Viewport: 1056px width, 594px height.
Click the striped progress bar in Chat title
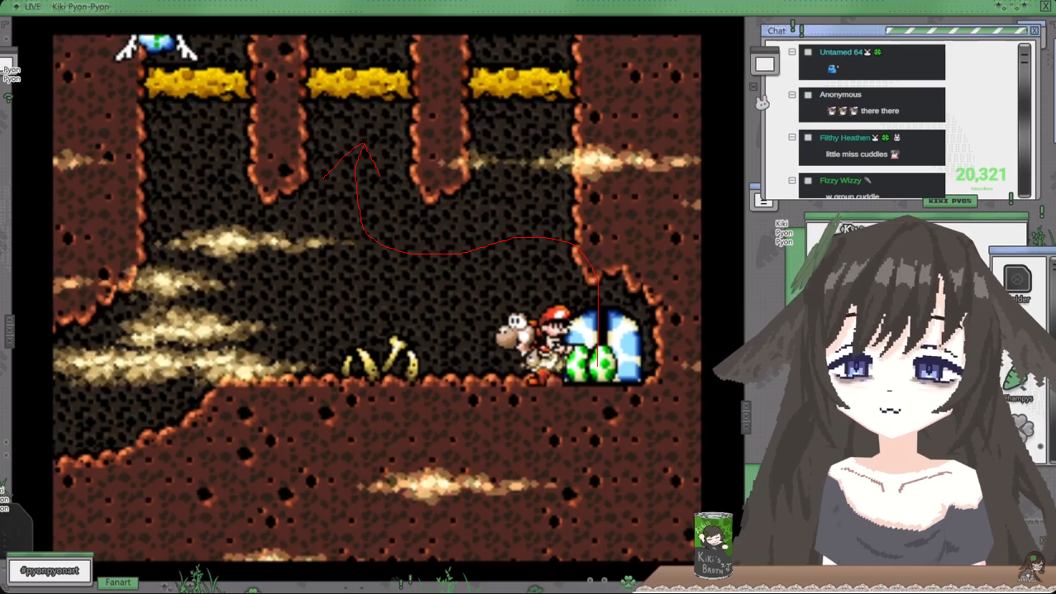click(x=956, y=31)
